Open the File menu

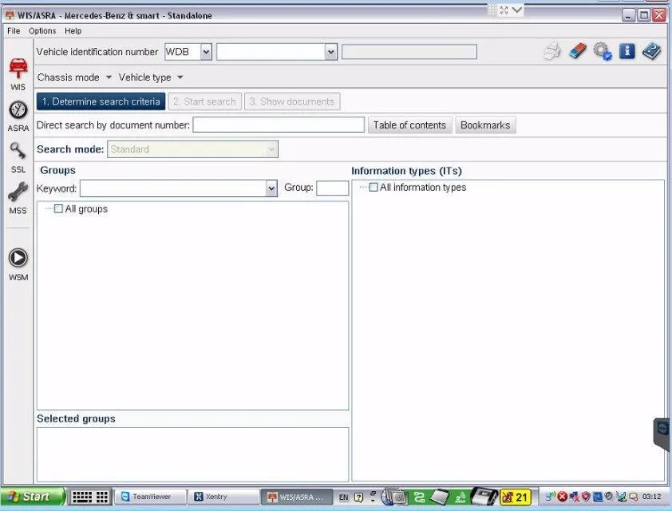[14, 31]
